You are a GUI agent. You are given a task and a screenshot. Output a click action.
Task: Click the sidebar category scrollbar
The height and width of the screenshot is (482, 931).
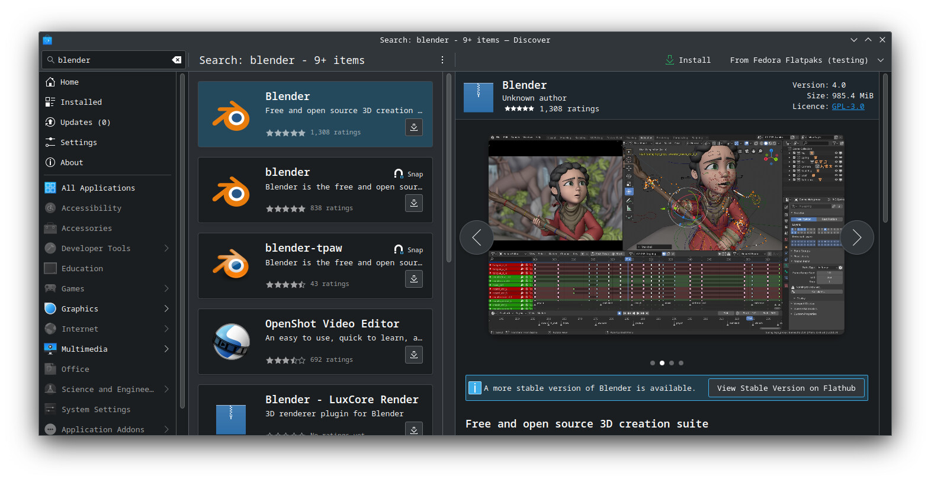(182, 241)
